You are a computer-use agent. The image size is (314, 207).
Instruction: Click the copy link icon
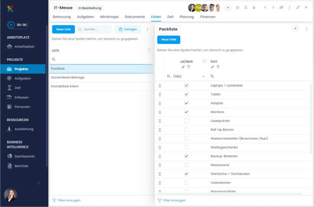281,8
